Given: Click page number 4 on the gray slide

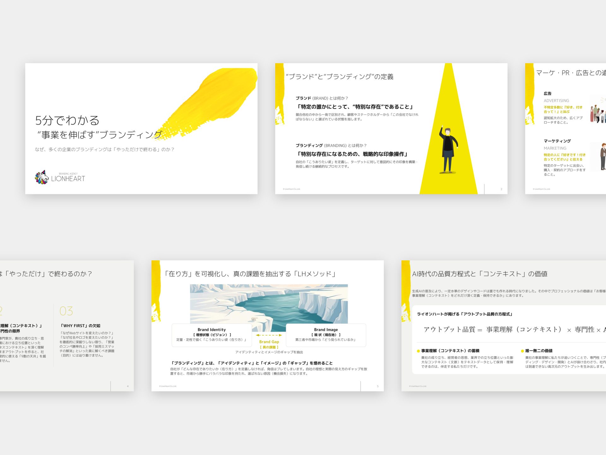Looking at the screenshot, I should pos(128,386).
